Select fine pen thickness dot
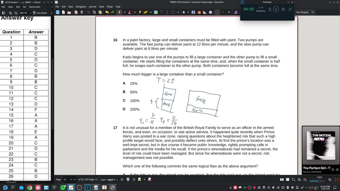This screenshot has height=191, width=340. click(217, 12)
